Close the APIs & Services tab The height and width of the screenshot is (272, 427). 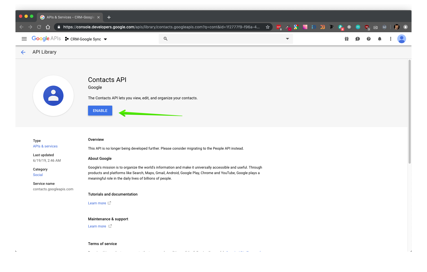pyautogui.click(x=98, y=17)
